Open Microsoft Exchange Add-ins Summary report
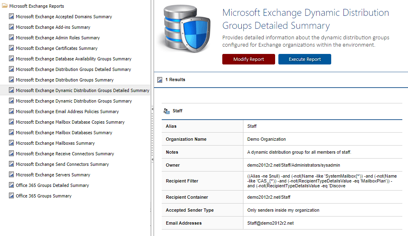This screenshot has height=236, width=408. [53, 27]
